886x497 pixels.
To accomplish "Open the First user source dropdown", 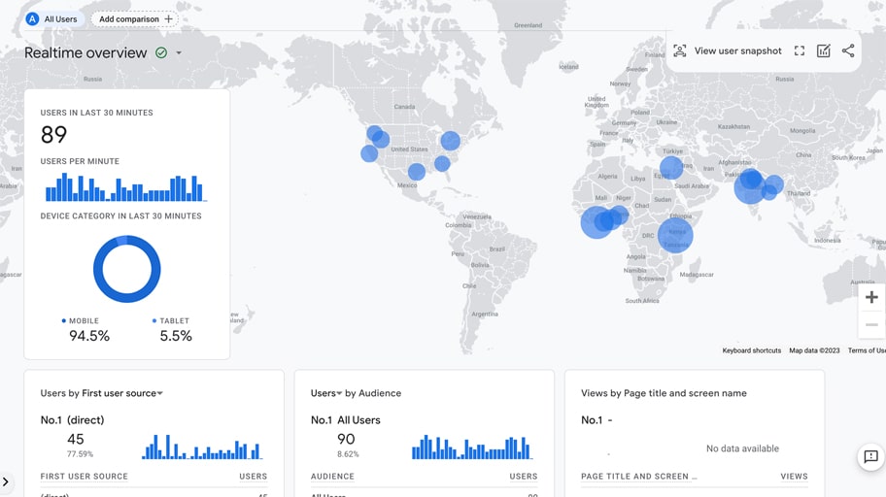I will pos(159,393).
